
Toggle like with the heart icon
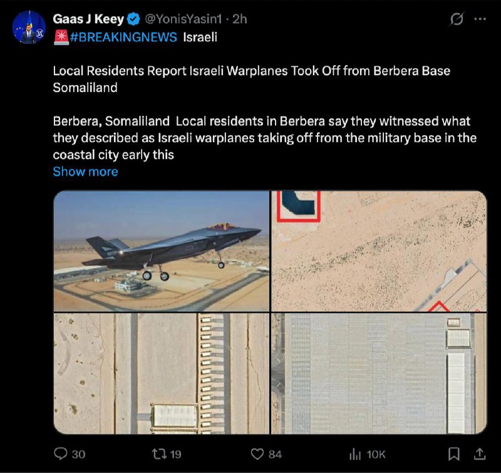(257, 454)
